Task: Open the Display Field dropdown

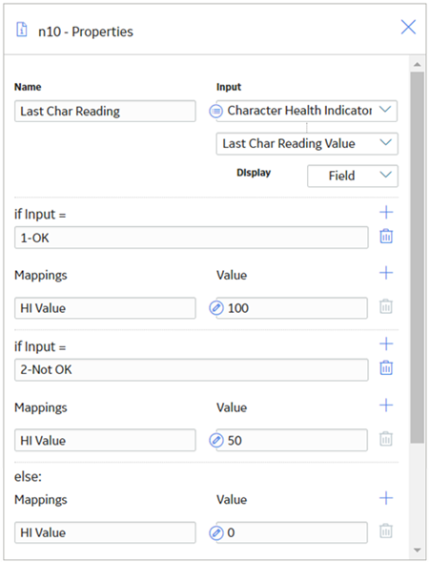Action: click(x=353, y=176)
